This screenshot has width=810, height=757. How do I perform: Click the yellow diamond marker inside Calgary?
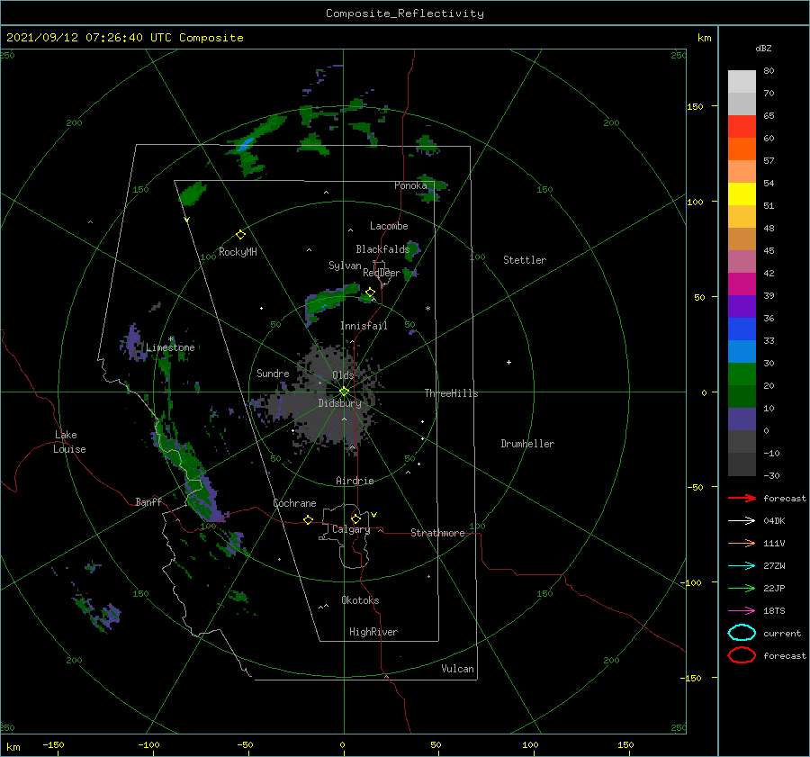[x=355, y=518]
